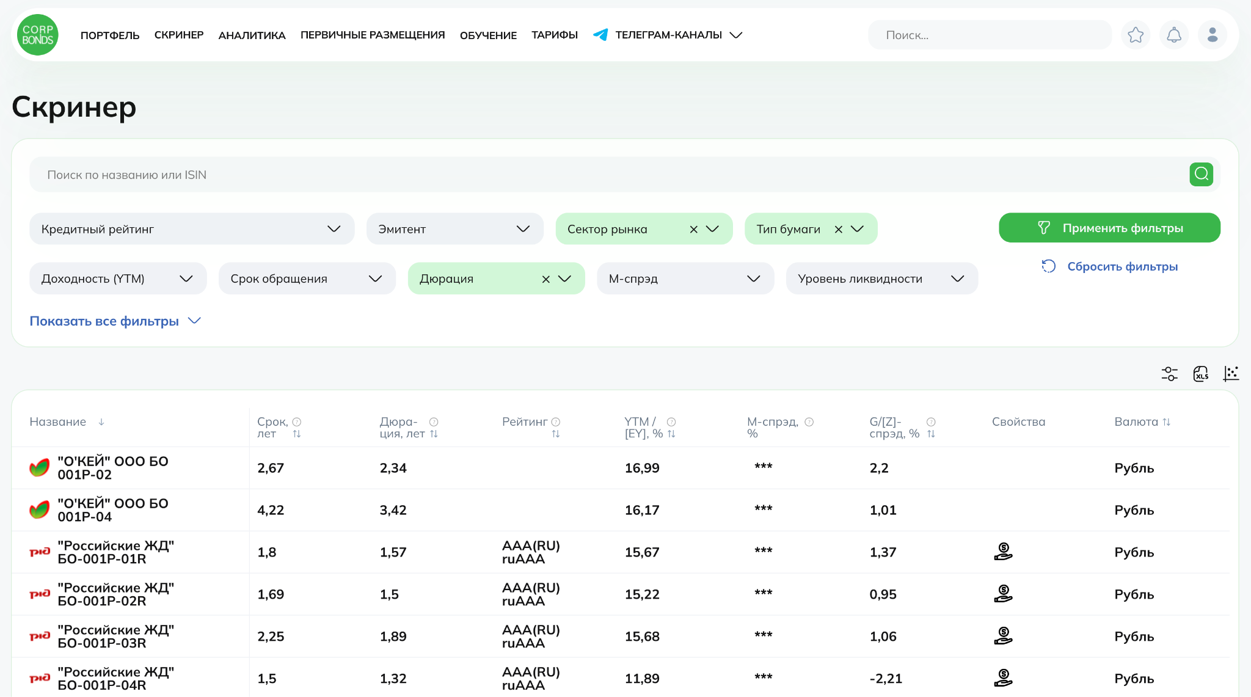Focus the Поиск по названию или ISIN field

pyautogui.click(x=608, y=174)
